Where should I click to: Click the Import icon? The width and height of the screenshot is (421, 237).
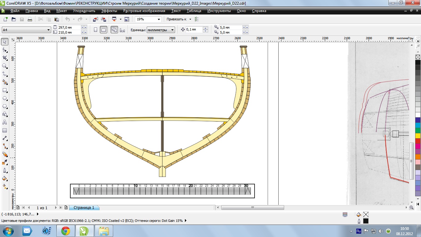pos(95,19)
